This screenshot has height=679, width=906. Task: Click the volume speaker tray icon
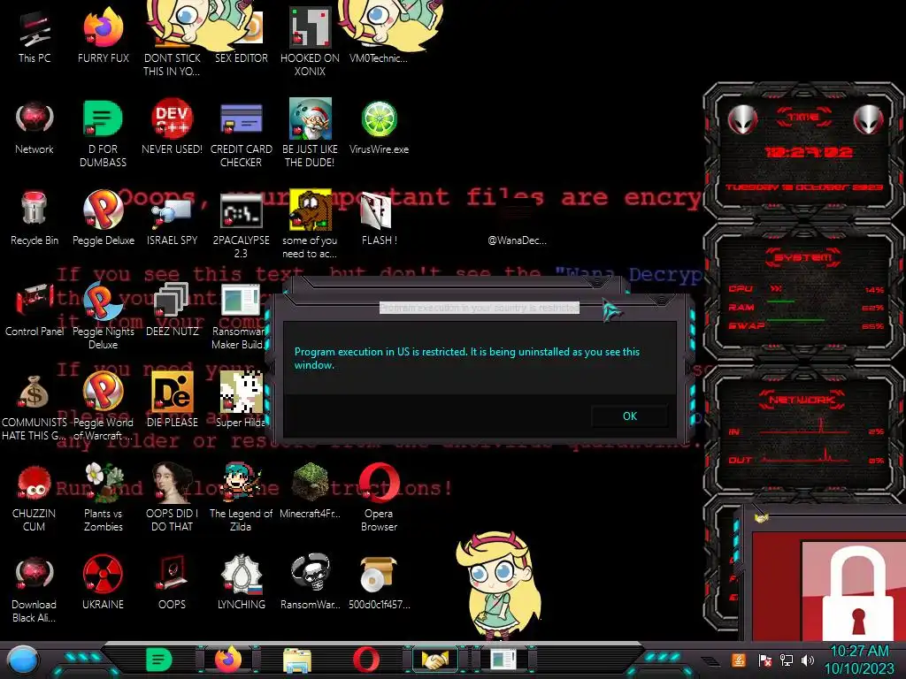click(808, 660)
